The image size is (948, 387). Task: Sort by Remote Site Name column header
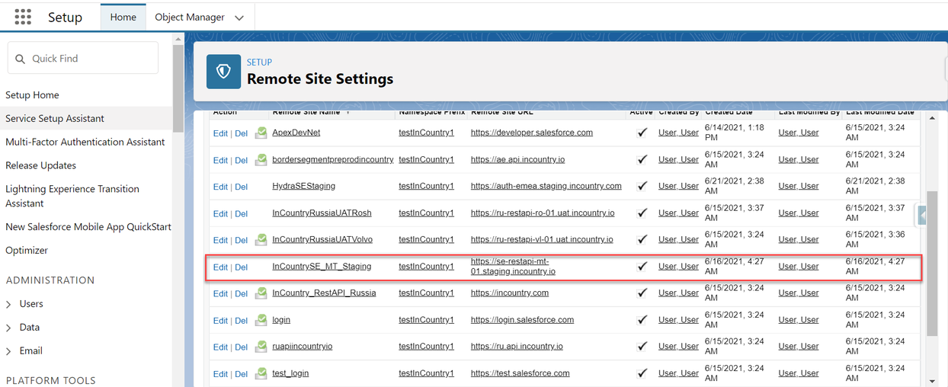(x=306, y=113)
